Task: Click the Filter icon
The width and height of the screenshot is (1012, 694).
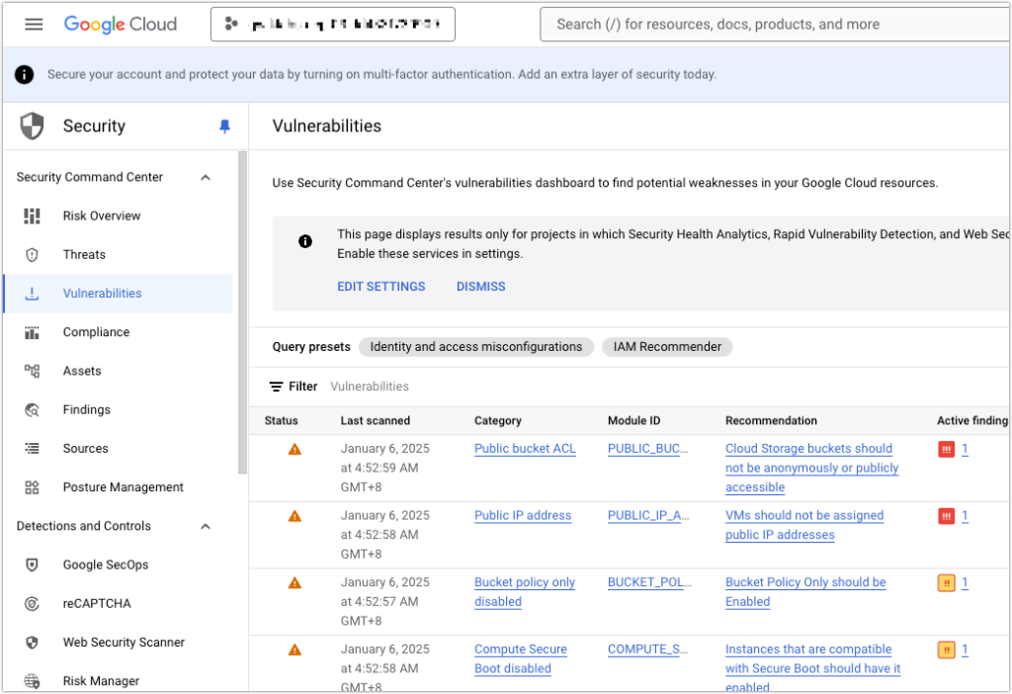Action: click(277, 387)
